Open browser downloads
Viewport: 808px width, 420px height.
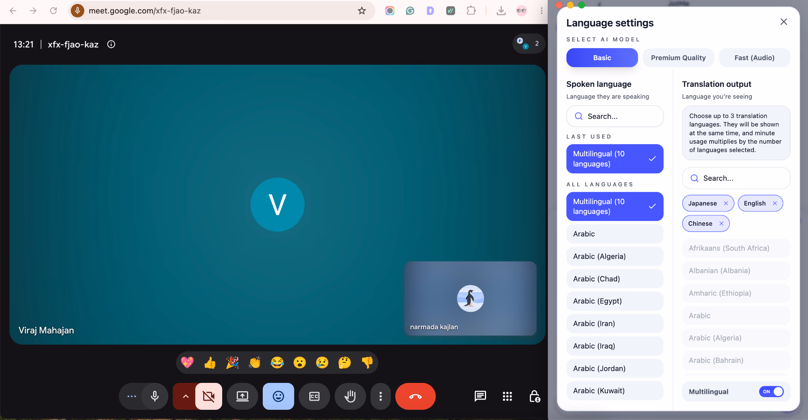pyautogui.click(x=501, y=11)
